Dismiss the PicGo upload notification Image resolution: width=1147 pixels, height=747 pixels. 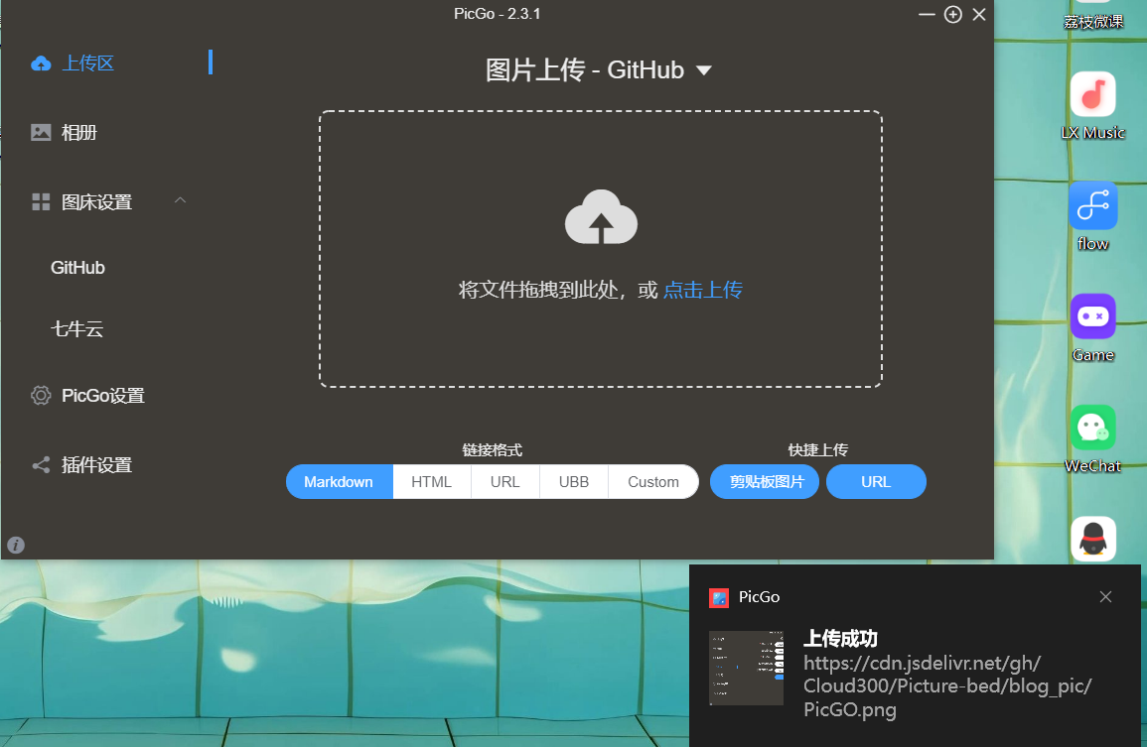(1105, 597)
